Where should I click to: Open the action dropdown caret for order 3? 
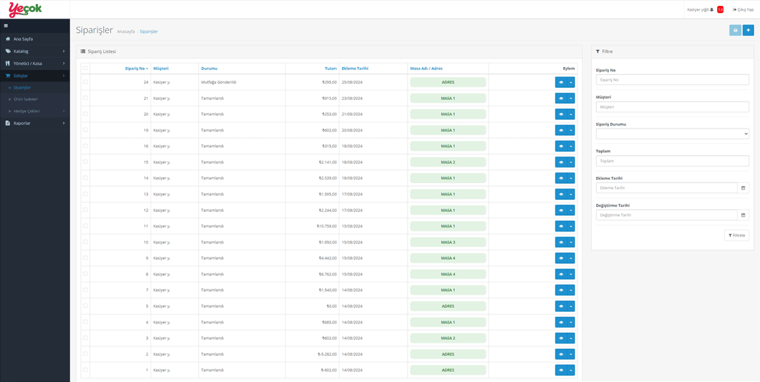click(x=571, y=338)
